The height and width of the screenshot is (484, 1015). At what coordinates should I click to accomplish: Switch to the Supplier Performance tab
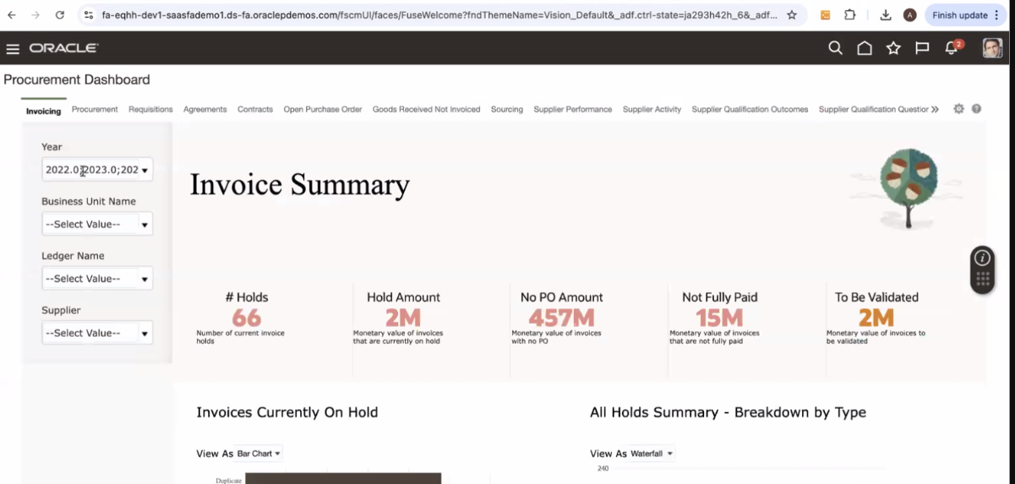[573, 109]
